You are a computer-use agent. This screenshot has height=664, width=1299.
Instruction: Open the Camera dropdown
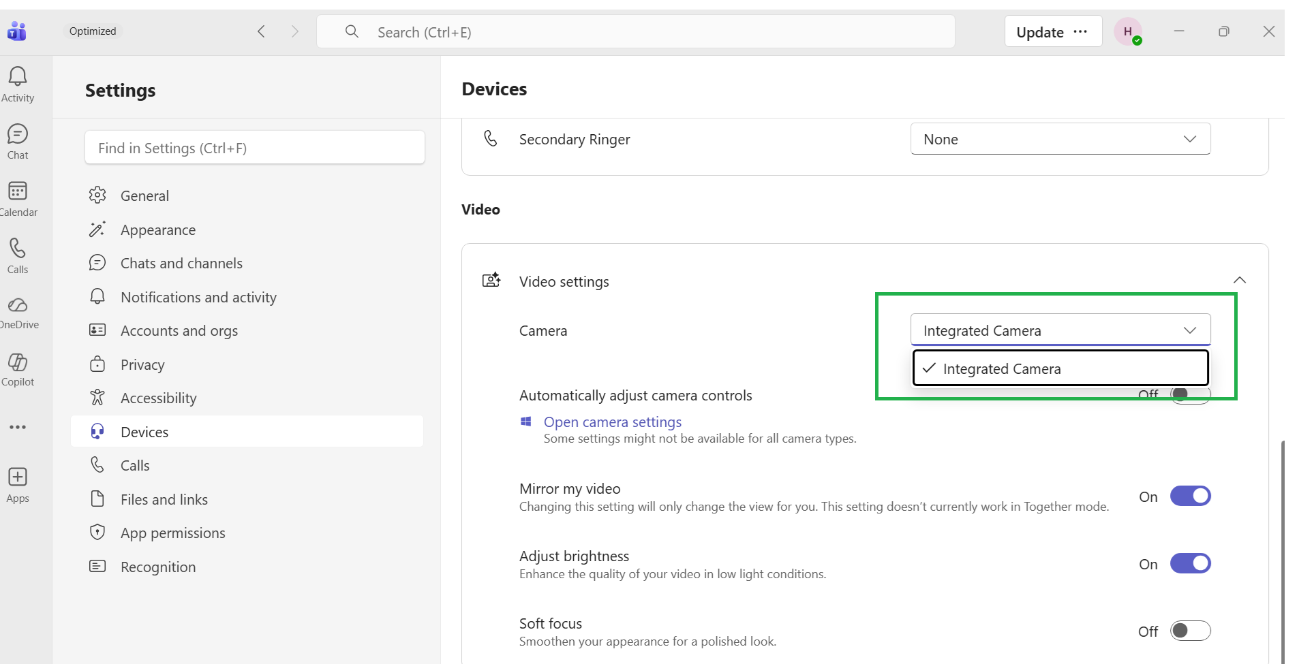tap(1060, 330)
